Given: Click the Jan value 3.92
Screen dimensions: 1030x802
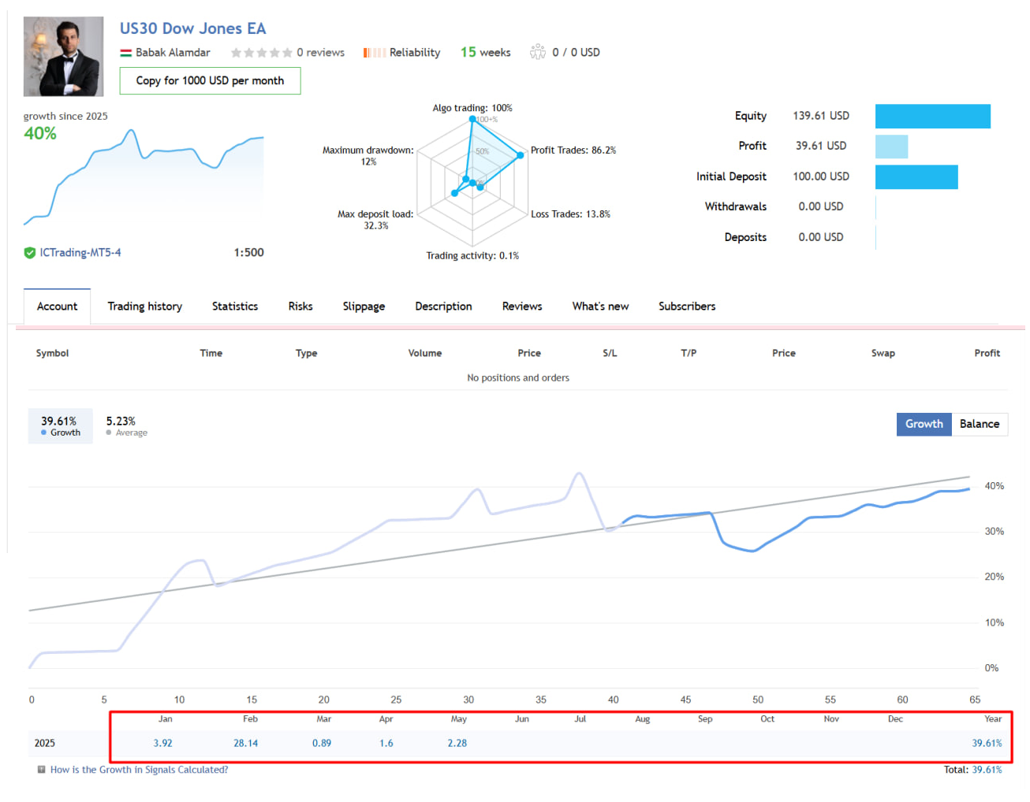Looking at the screenshot, I should (162, 743).
